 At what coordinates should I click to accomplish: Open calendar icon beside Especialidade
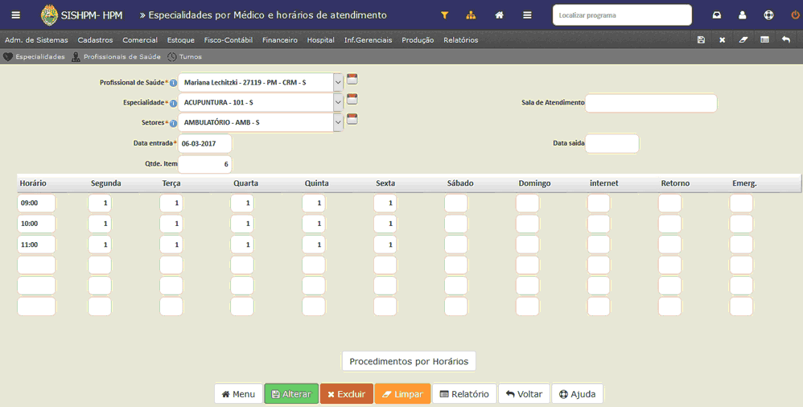pos(352,99)
